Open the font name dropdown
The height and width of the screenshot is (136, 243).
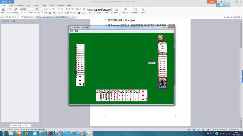click(34, 9)
